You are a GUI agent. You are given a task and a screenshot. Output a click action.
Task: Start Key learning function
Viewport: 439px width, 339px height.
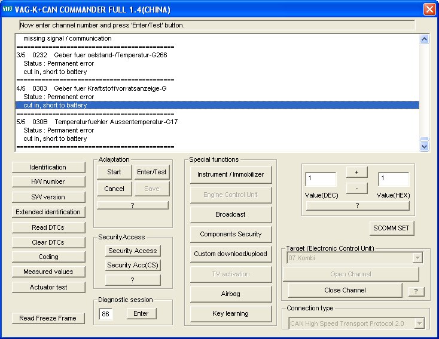231,313
